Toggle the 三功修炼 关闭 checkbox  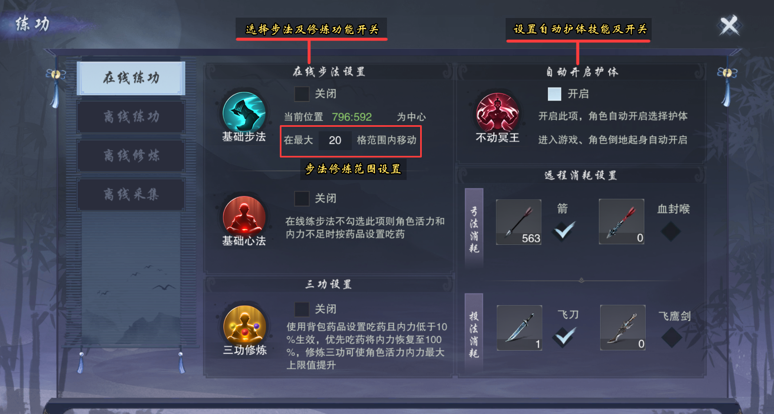tap(302, 309)
